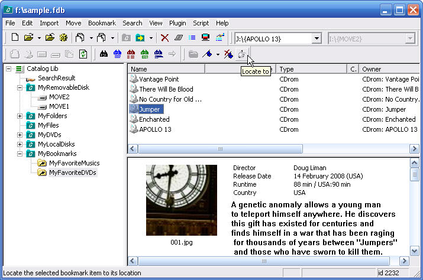Click the monitor icon in toolbar
Screen dimensions: 423x280
pyautogui.click(x=205, y=37)
